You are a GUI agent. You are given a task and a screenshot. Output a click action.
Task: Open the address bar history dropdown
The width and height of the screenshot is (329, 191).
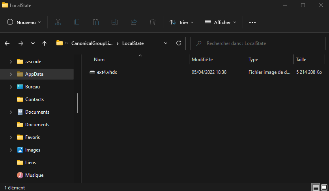click(x=166, y=43)
